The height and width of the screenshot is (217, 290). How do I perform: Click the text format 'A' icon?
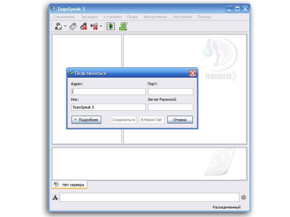55,197
